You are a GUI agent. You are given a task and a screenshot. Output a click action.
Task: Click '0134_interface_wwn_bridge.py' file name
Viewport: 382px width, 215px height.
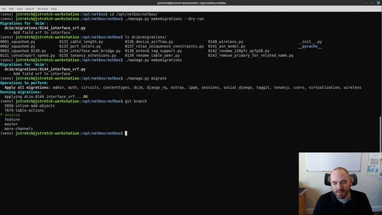coord(90,51)
